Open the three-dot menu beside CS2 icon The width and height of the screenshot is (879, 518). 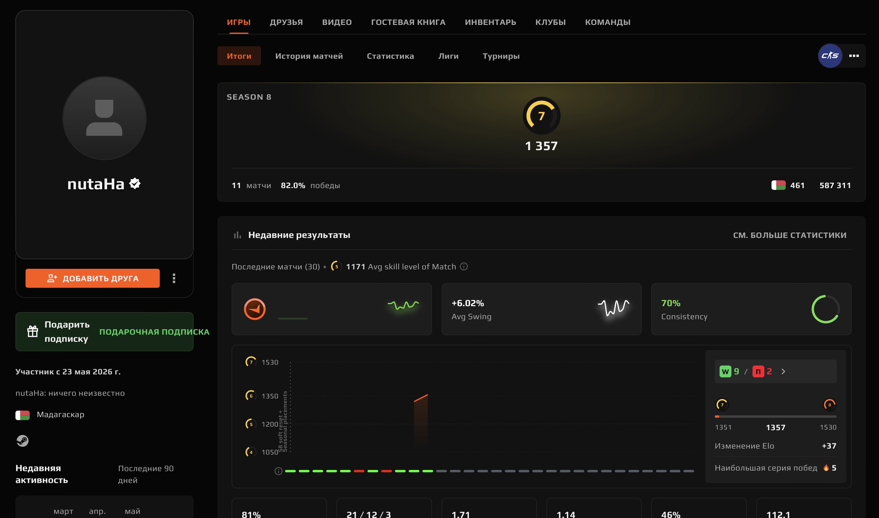click(x=854, y=56)
